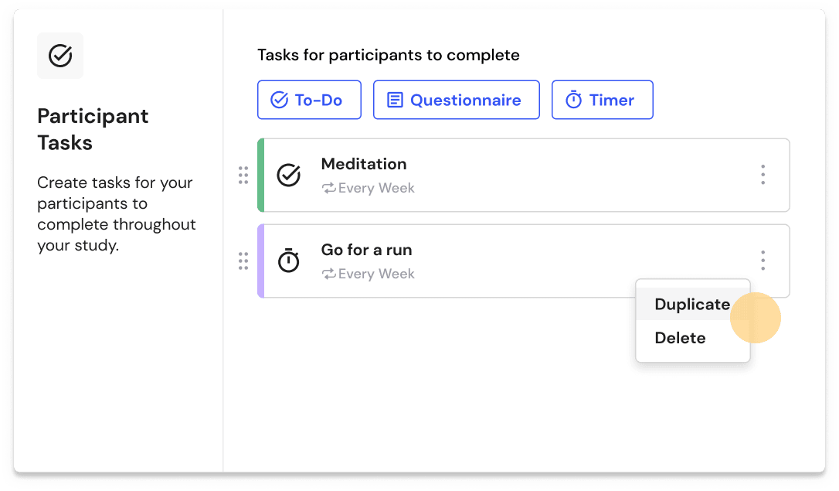Image resolution: width=839 pixels, height=491 pixels.
Task: Click the To-Do button's circled checkmark icon
Action: click(278, 99)
